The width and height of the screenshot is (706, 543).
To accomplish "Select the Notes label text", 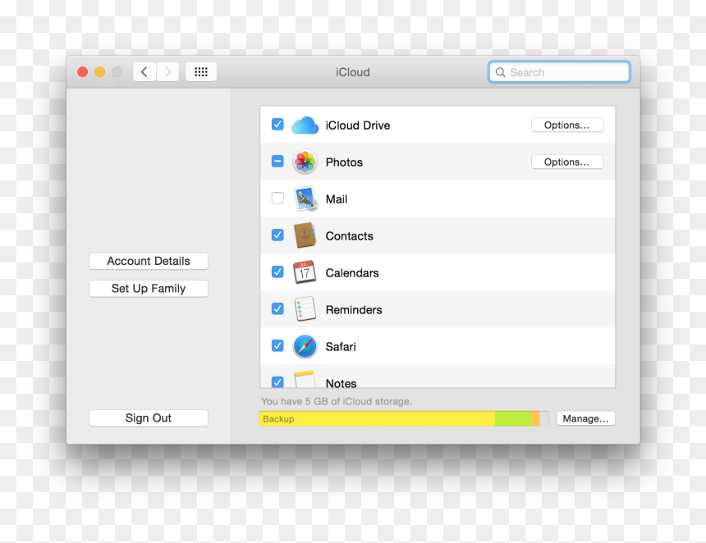I will (x=342, y=383).
